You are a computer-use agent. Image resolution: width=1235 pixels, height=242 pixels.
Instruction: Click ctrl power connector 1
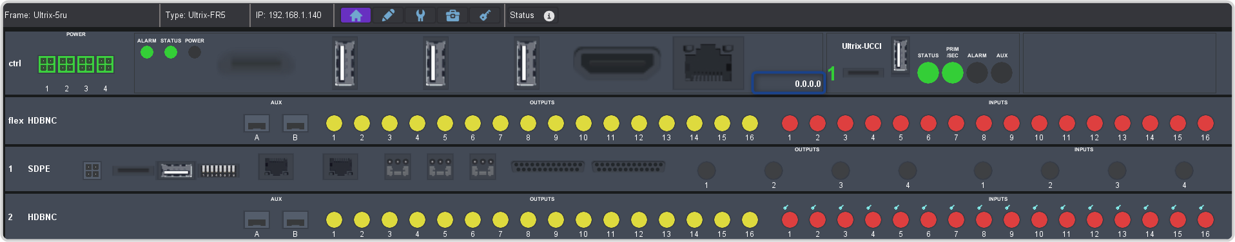pyautogui.click(x=47, y=64)
